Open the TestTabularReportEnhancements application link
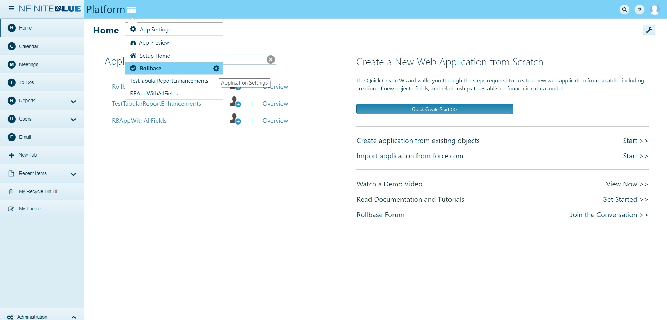This screenshot has width=667, height=320. tap(157, 104)
